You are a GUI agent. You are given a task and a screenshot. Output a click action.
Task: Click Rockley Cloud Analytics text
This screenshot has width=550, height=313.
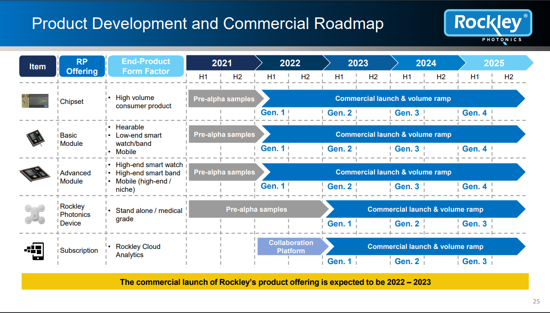tap(138, 251)
